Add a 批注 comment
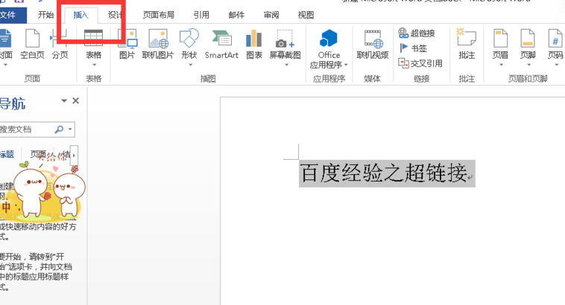 467,44
